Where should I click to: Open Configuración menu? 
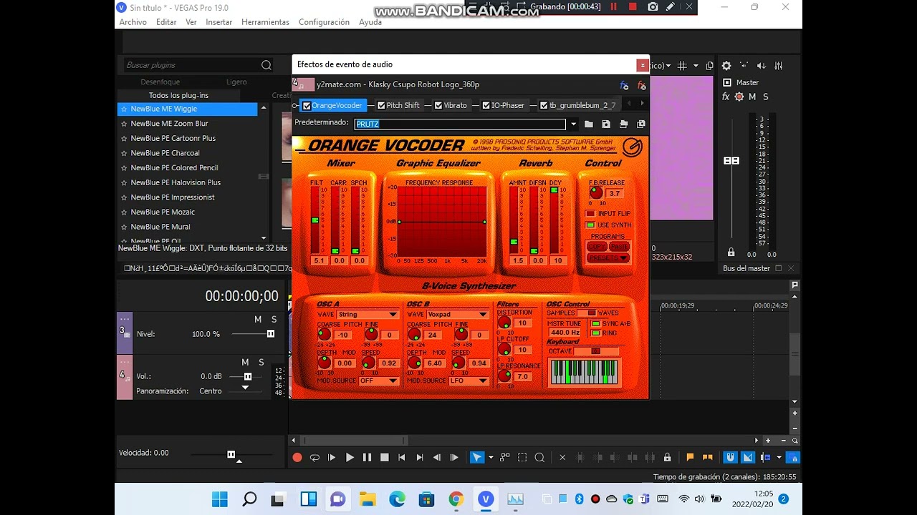point(324,22)
